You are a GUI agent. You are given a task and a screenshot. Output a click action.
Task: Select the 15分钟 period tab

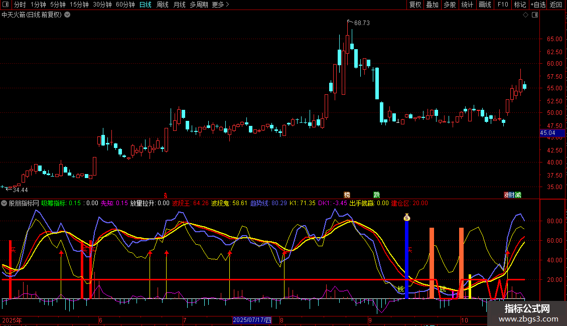[x=79, y=5]
